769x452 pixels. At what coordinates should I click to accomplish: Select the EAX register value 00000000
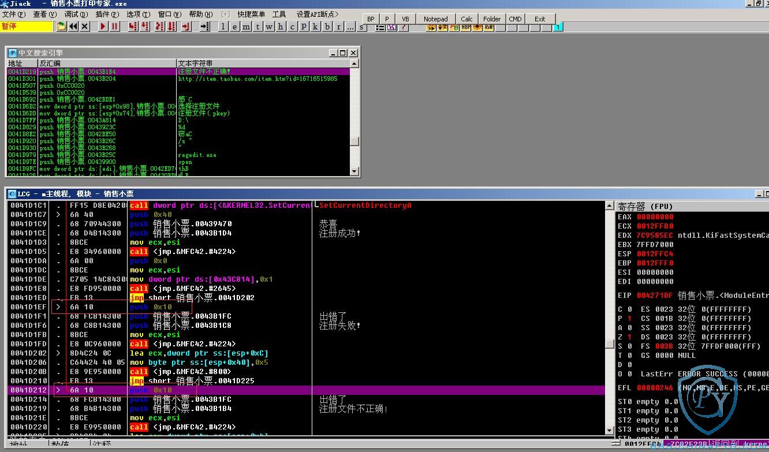(x=655, y=216)
